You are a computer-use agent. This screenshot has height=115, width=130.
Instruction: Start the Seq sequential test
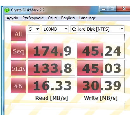click(x=18, y=51)
